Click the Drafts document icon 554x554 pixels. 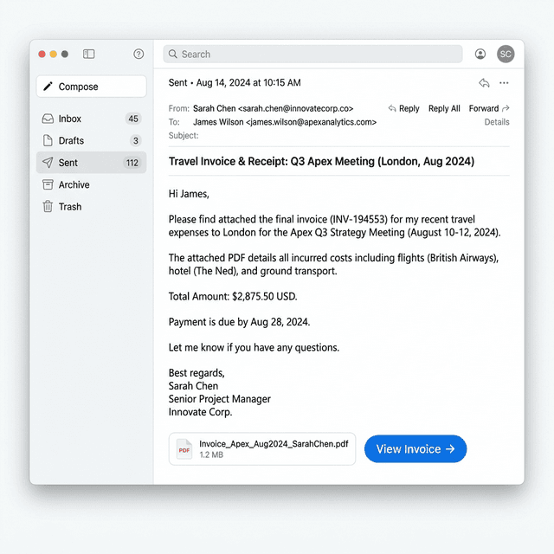48,140
